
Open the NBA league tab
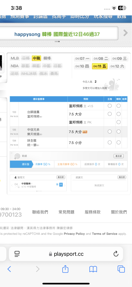coord(15,66)
